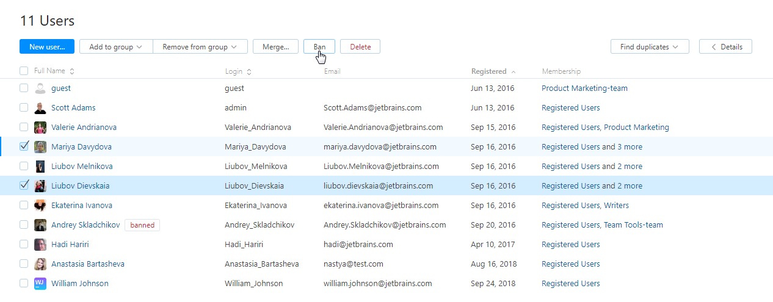This screenshot has height=302, width=773.
Task: Open the Product Marketing-team membership link
Action: coord(584,88)
